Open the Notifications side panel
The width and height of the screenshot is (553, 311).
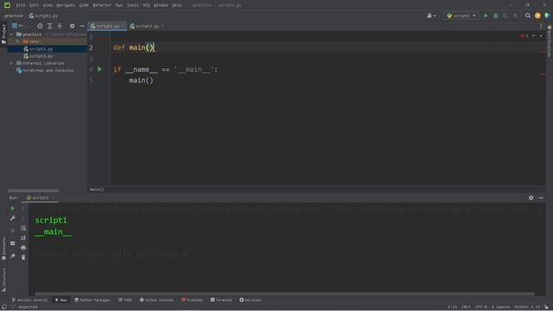[x=550, y=41]
